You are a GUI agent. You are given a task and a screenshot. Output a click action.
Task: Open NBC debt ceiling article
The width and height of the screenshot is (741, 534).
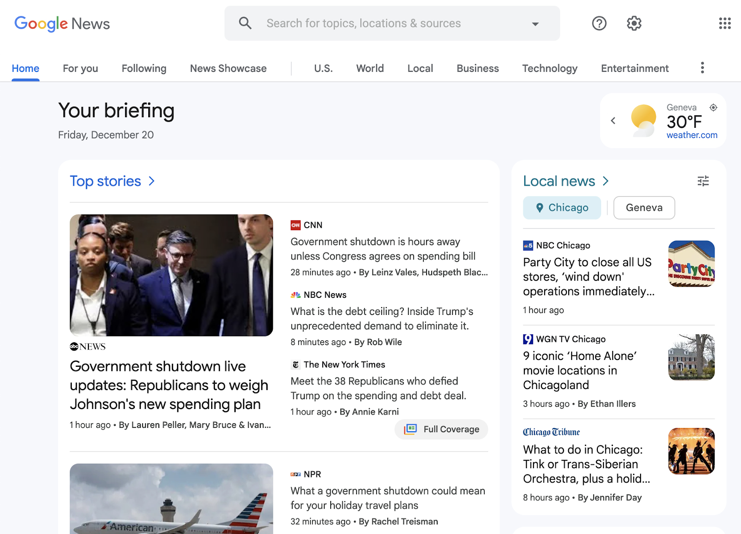(382, 319)
